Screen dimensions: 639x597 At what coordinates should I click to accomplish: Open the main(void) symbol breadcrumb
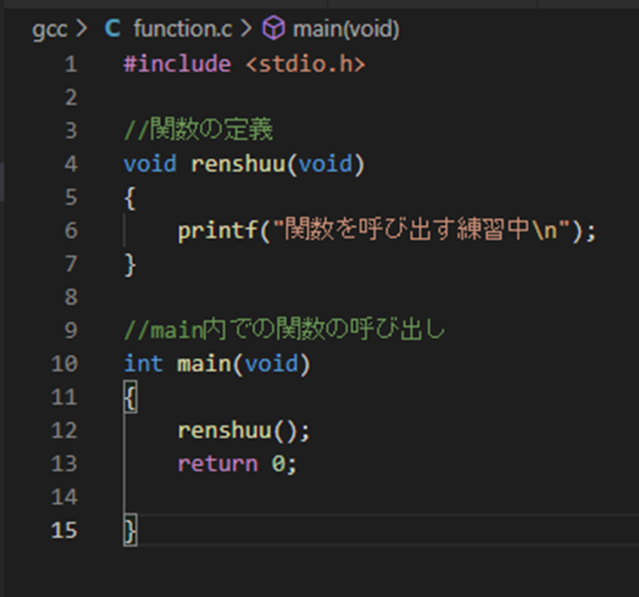click(x=345, y=30)
